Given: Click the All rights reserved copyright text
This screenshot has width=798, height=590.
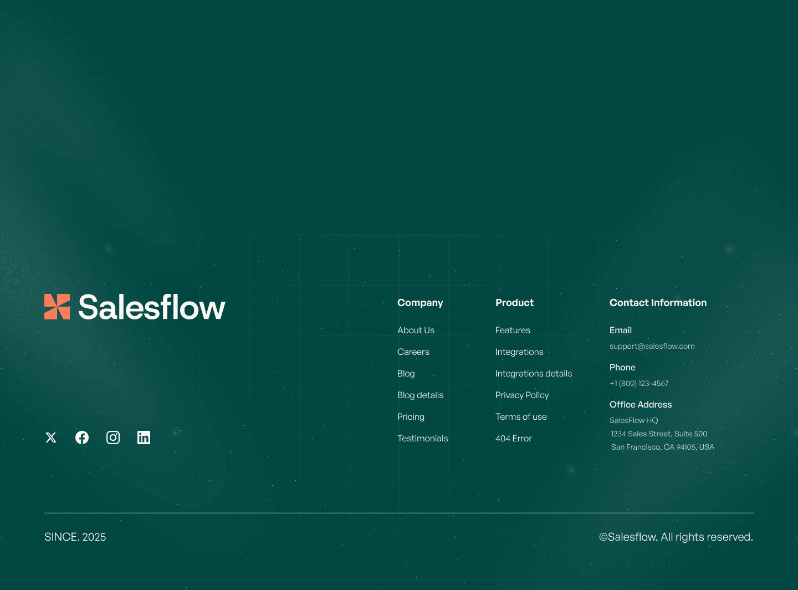Looking at the screenshot, I should (676, 537).
